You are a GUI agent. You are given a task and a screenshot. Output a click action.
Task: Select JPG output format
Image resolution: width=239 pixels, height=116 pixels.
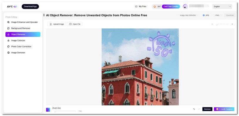206,15
